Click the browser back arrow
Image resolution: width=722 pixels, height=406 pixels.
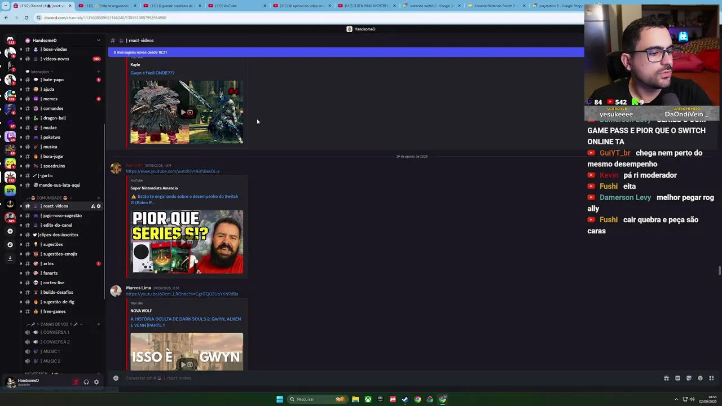click(6, 17)
